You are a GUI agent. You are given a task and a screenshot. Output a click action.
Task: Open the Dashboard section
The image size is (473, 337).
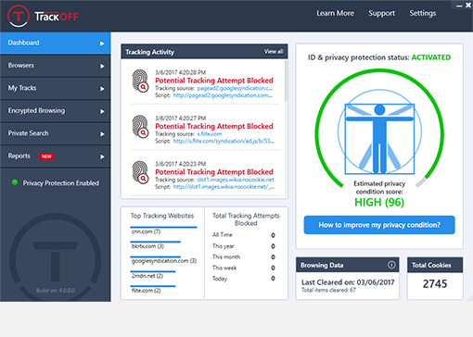coord(56,43)
